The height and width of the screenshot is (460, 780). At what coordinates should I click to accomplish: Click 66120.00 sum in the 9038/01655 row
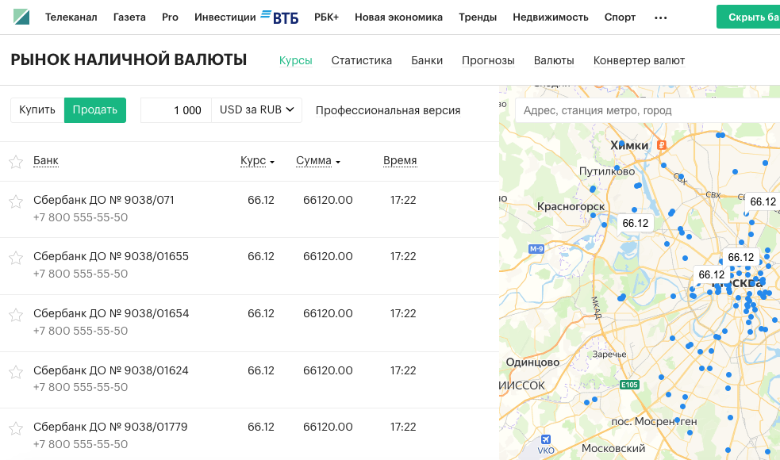(328, 257)
